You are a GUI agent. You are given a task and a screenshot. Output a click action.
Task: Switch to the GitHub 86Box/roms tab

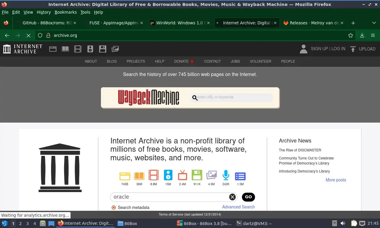(46, 23)
